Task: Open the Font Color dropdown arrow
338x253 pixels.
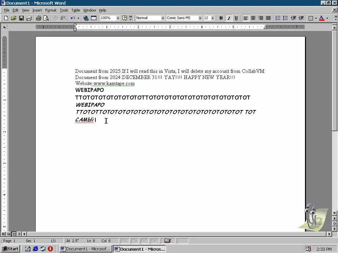Action: tap(327, 18)
